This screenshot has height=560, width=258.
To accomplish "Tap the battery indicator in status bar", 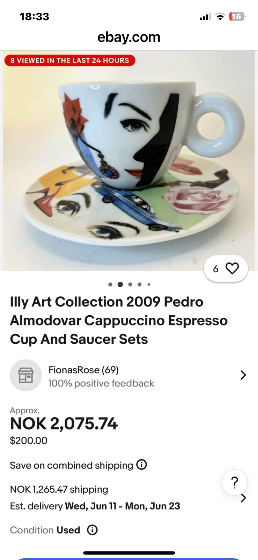I will coord(237,16).
